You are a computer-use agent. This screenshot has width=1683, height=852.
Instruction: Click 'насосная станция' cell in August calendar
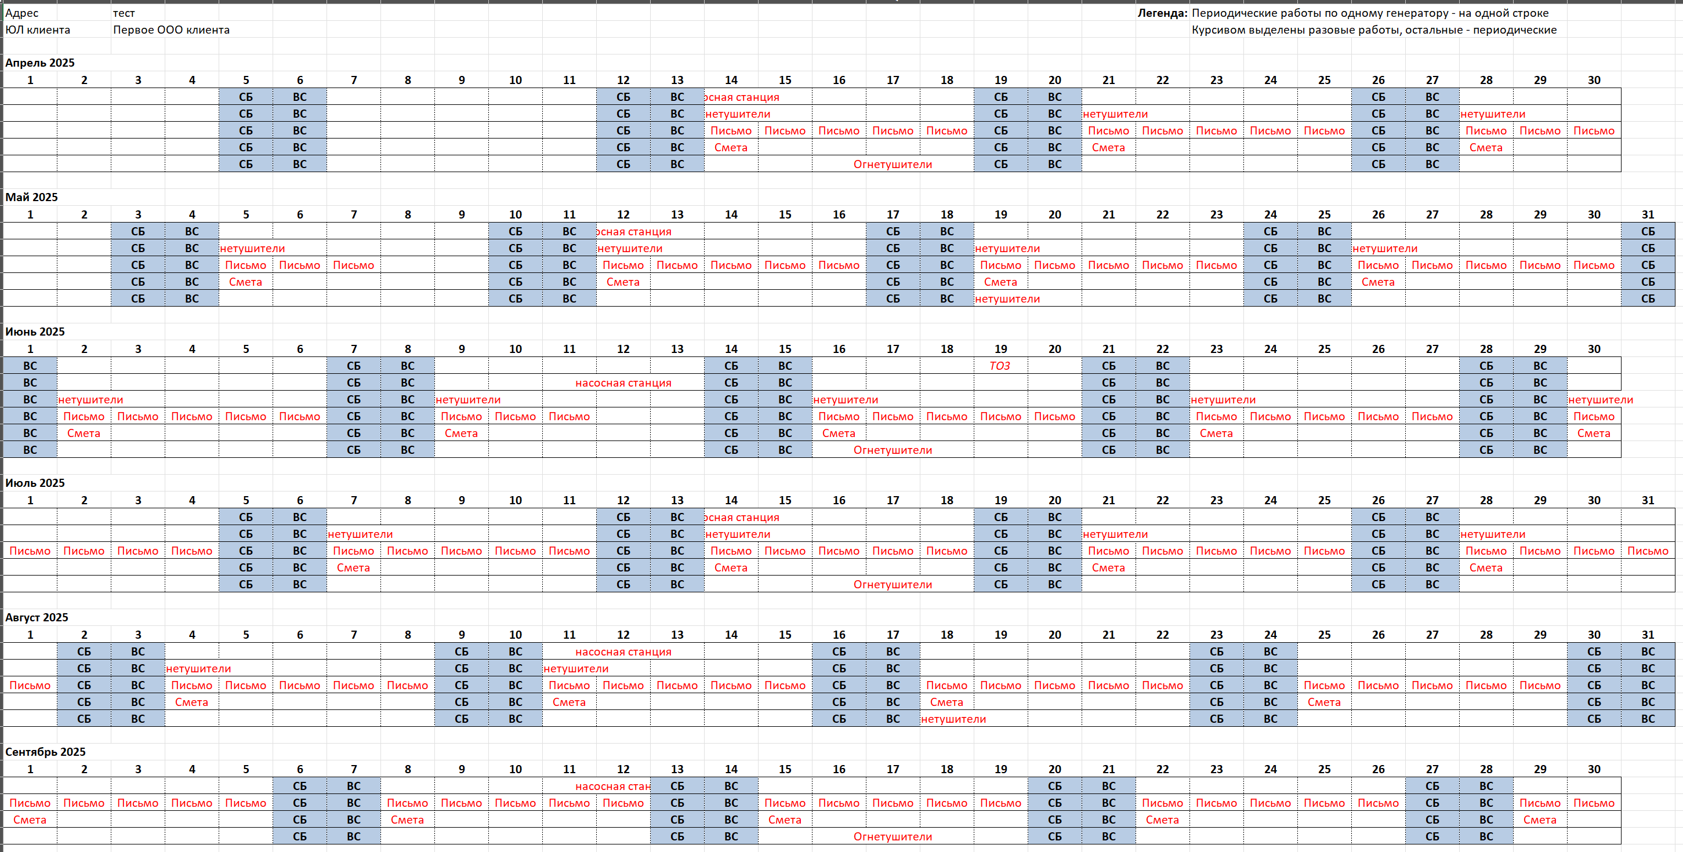pos(623,652)
